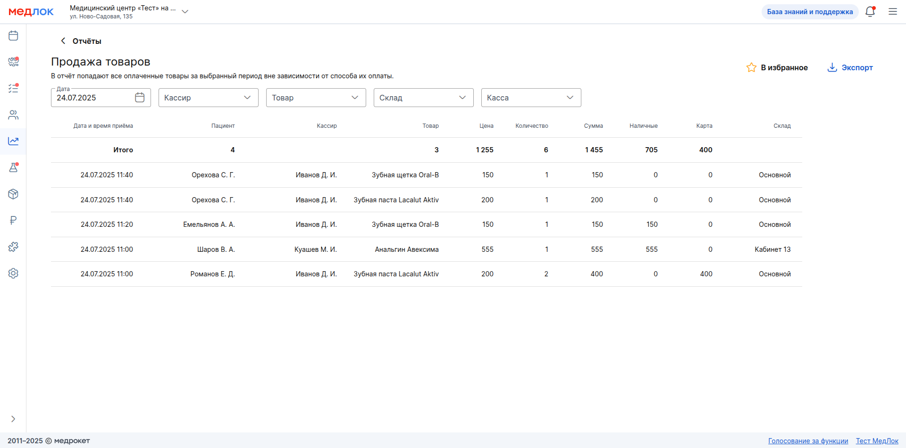906x448 pixels.
Task: Click the Анальгин Авексима product cell
Action: point(407,249)
